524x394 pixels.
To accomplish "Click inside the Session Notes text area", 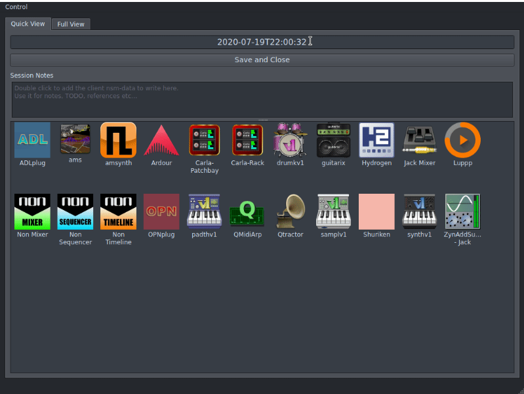I will point(262,99).
